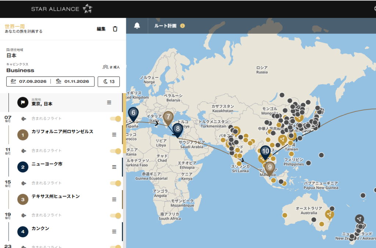Viewport: 376px width, 248px height.
Task: Click the Star Alliance logo
Action: coord(62,9)
